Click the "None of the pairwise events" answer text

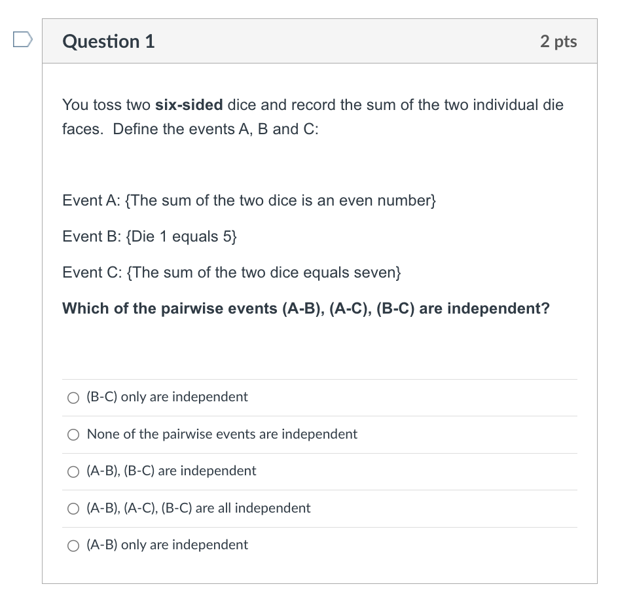coord(222,434)
